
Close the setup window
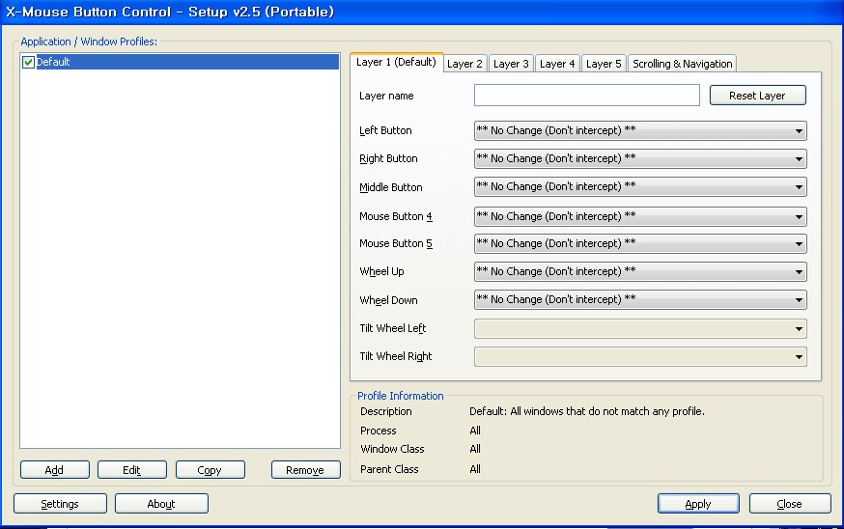(790, 504)
